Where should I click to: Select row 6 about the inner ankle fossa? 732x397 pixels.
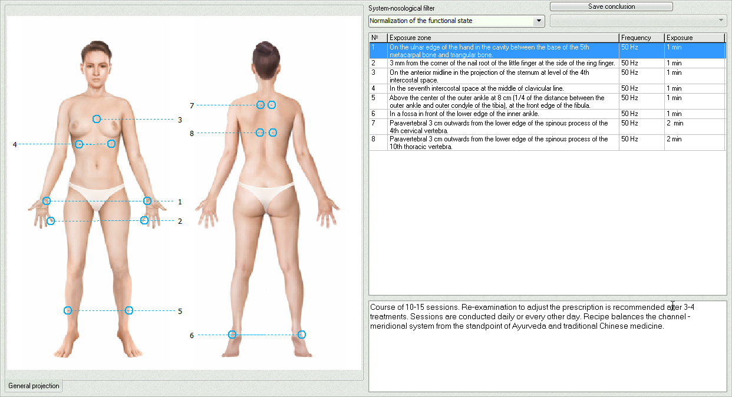[548, 114]
